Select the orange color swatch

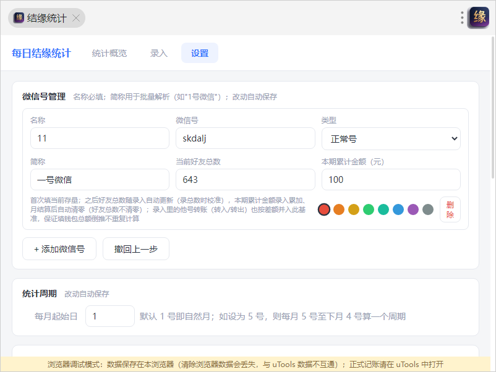339,209
